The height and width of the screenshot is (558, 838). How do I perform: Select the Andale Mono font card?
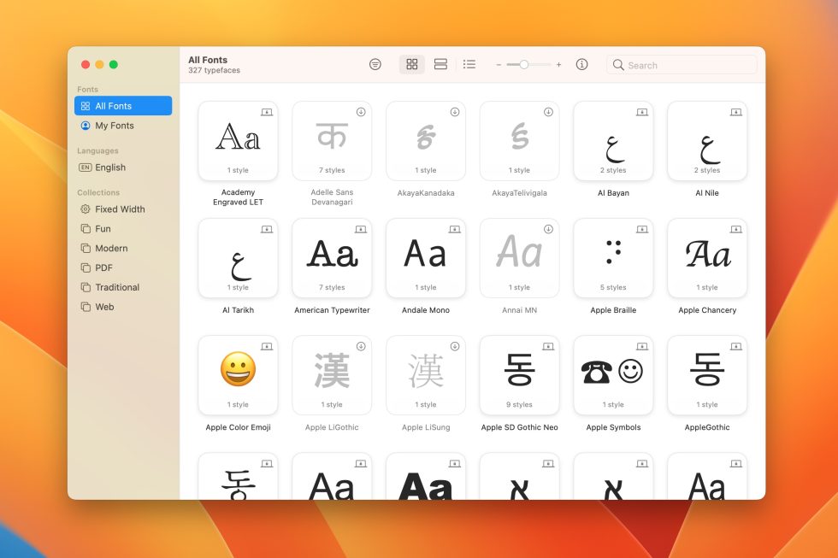[x=426, y=258]
